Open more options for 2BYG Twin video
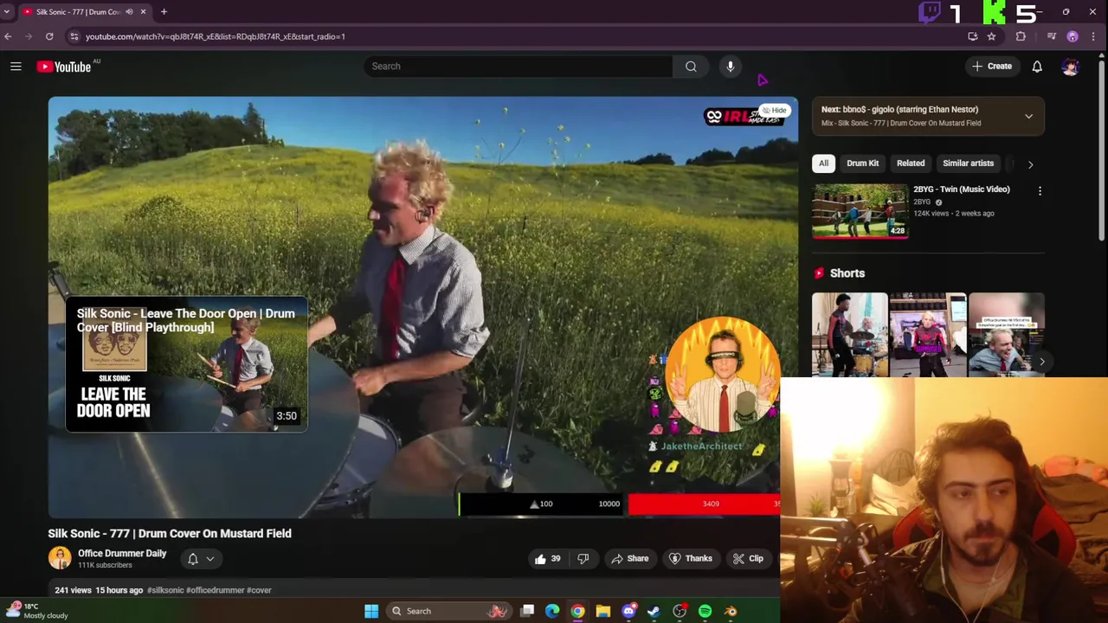Screen dimensions: 1108x623 click(1040, 190)
